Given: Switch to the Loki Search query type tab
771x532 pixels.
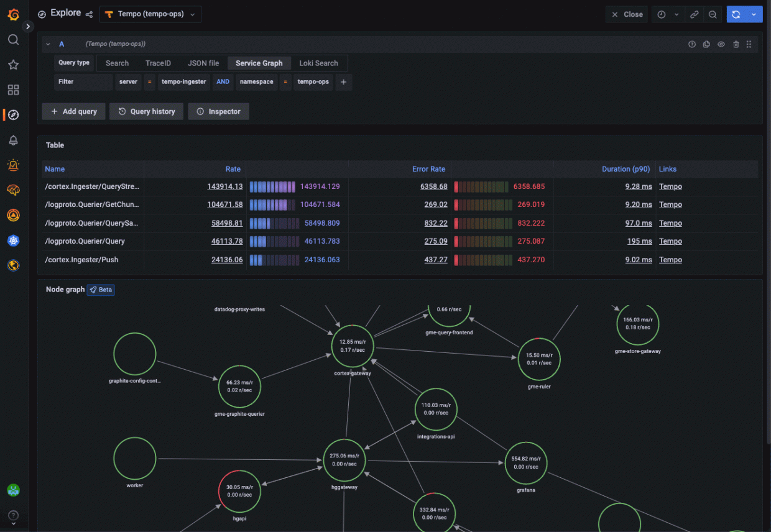Looking at the screenshot, I should click(319, 63).
